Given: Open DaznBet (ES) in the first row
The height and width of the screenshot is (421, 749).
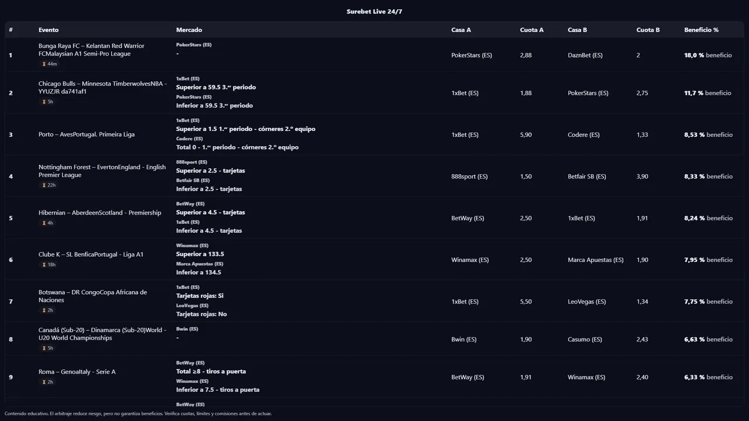Looking at the screenshot, I should 585,56.
